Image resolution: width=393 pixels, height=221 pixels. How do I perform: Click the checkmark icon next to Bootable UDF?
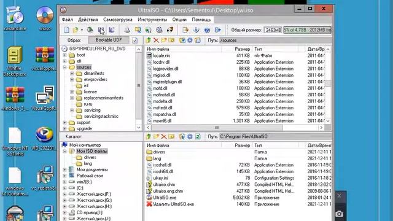(135, 40)
